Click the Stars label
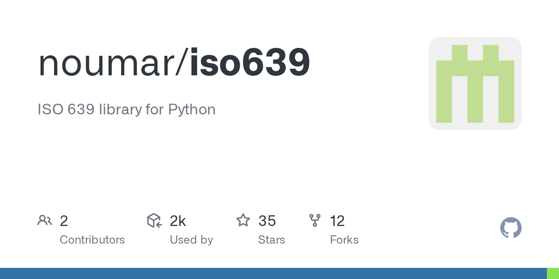 pos(272,240)
